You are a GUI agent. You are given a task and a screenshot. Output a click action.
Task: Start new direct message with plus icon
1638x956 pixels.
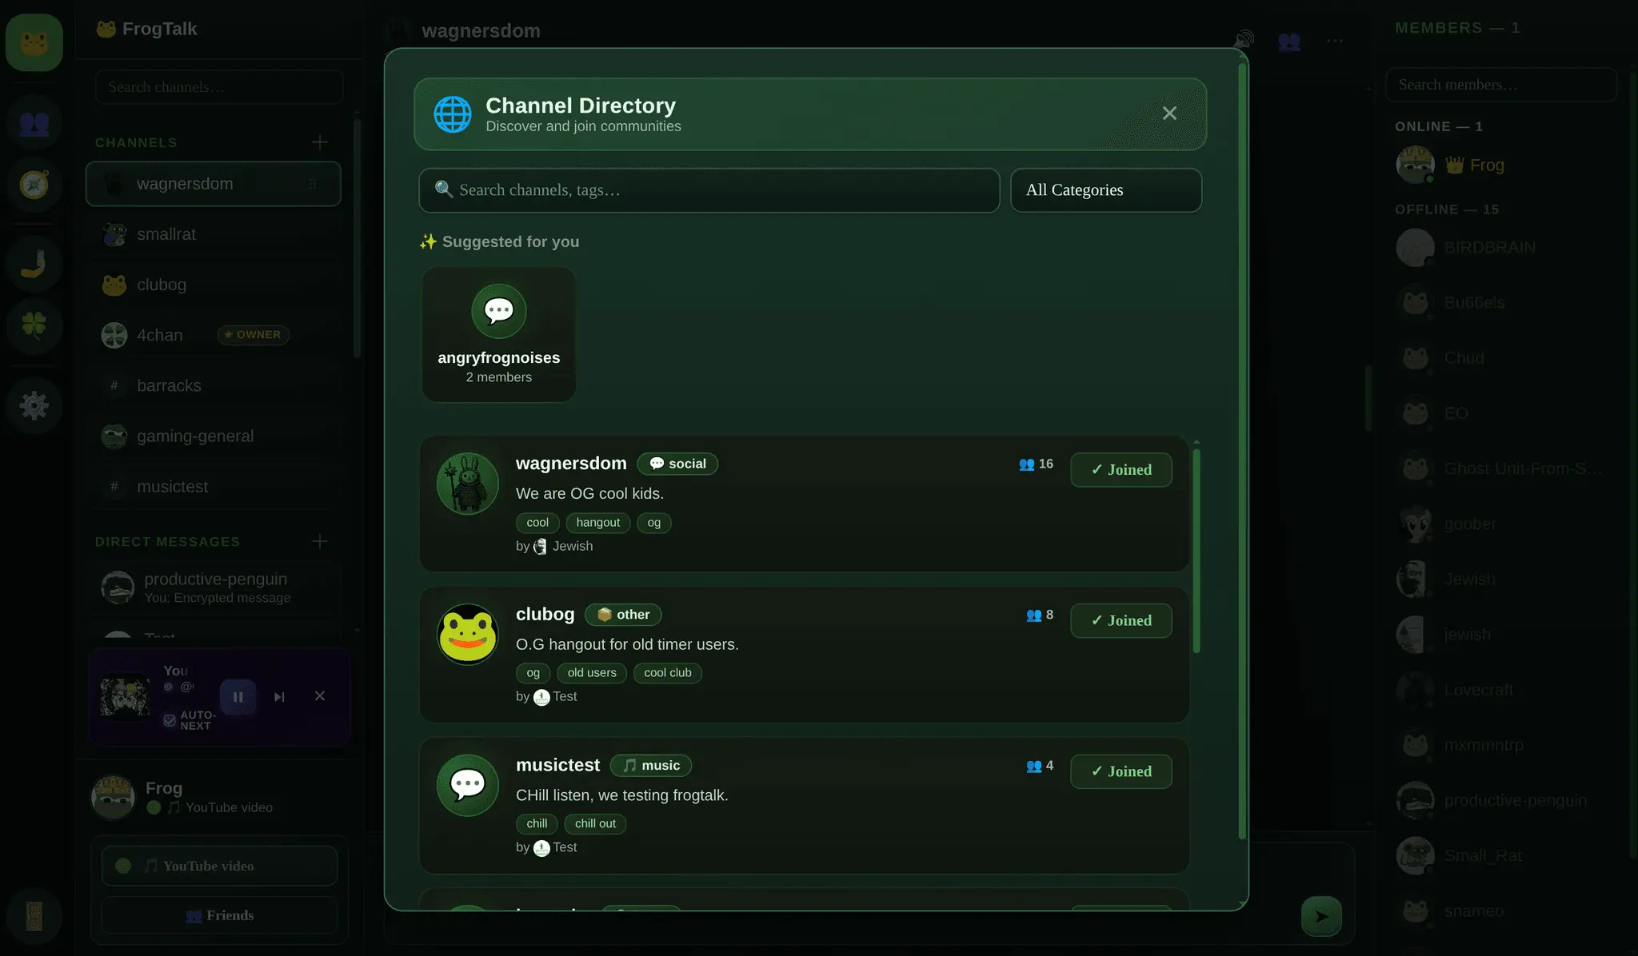(320, 541)
